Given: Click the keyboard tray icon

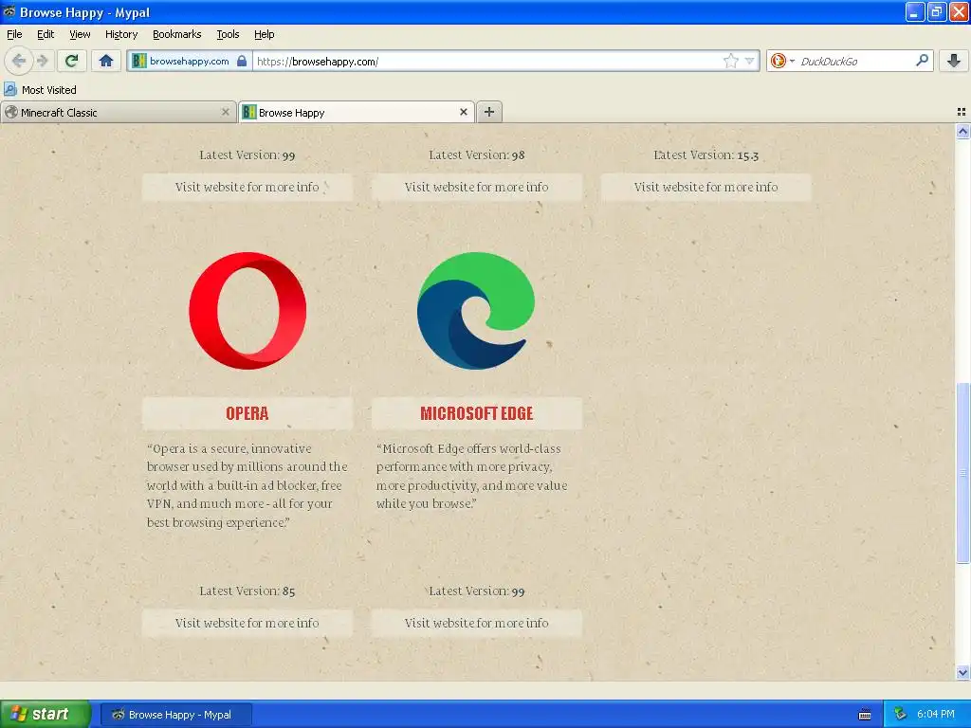Looking at the screenshot, I should 865,715.
